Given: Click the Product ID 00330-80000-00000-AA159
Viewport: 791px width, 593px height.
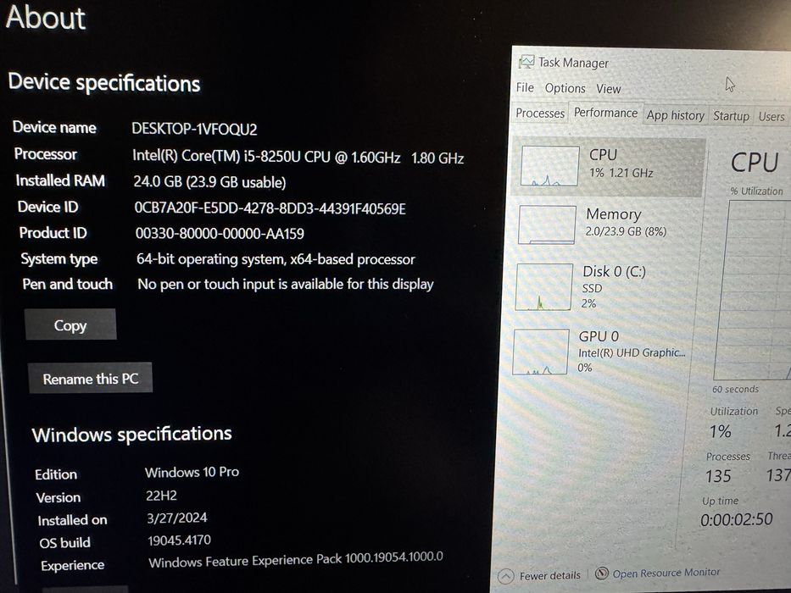Looking at the screenshot, I should (220, 234).
